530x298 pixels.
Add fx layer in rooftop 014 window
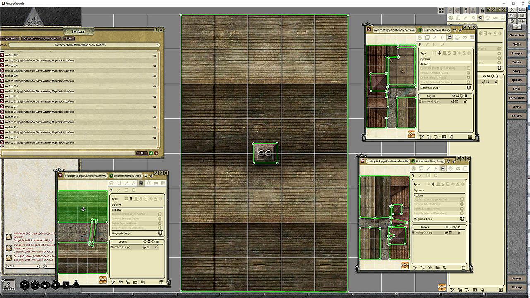(x=430, y=268)
